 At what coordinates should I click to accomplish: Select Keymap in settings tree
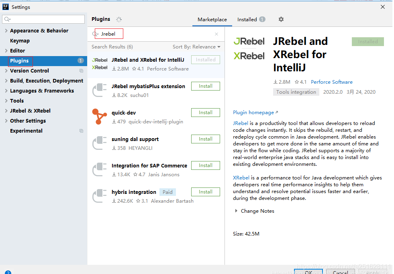(x=20, y=40)
